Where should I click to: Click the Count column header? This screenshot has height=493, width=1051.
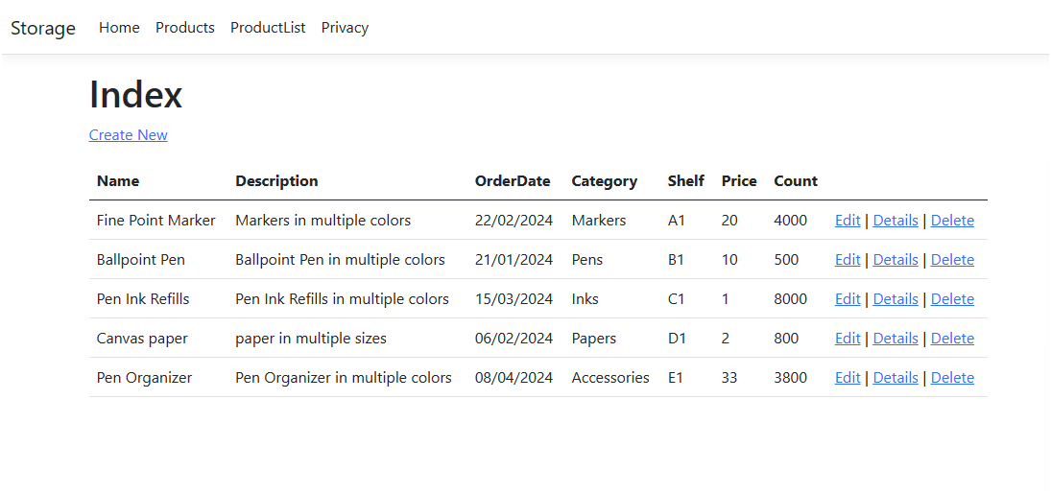796,181
